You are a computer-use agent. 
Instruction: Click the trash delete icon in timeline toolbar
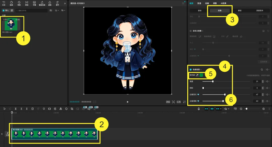pos(32,109)
